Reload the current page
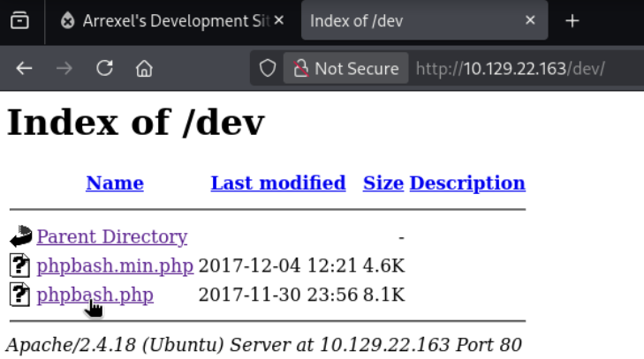Image resolution: width=644 pixels, height=359 pixels. (x=104, y=68)
